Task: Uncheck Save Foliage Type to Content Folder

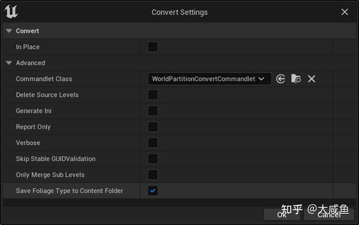Action: (x=153, y=191)
